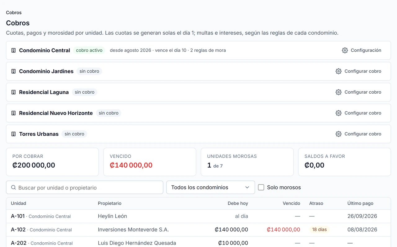Click the Residencial Nuevo Horizonte name
The height and width of the screenshot is (247, 397).
(x=56, y=113)
